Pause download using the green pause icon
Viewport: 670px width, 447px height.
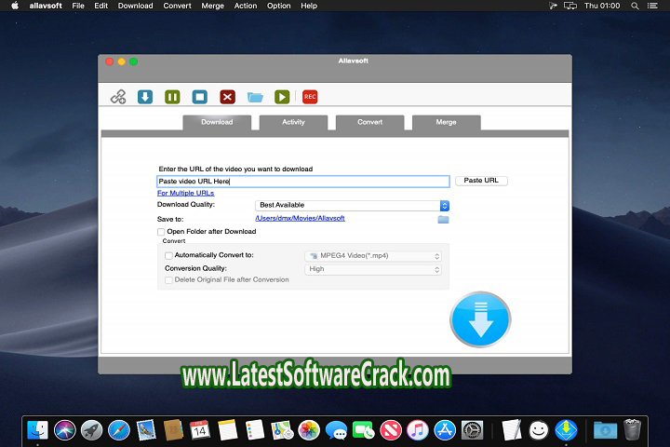(x=172, y=97)
